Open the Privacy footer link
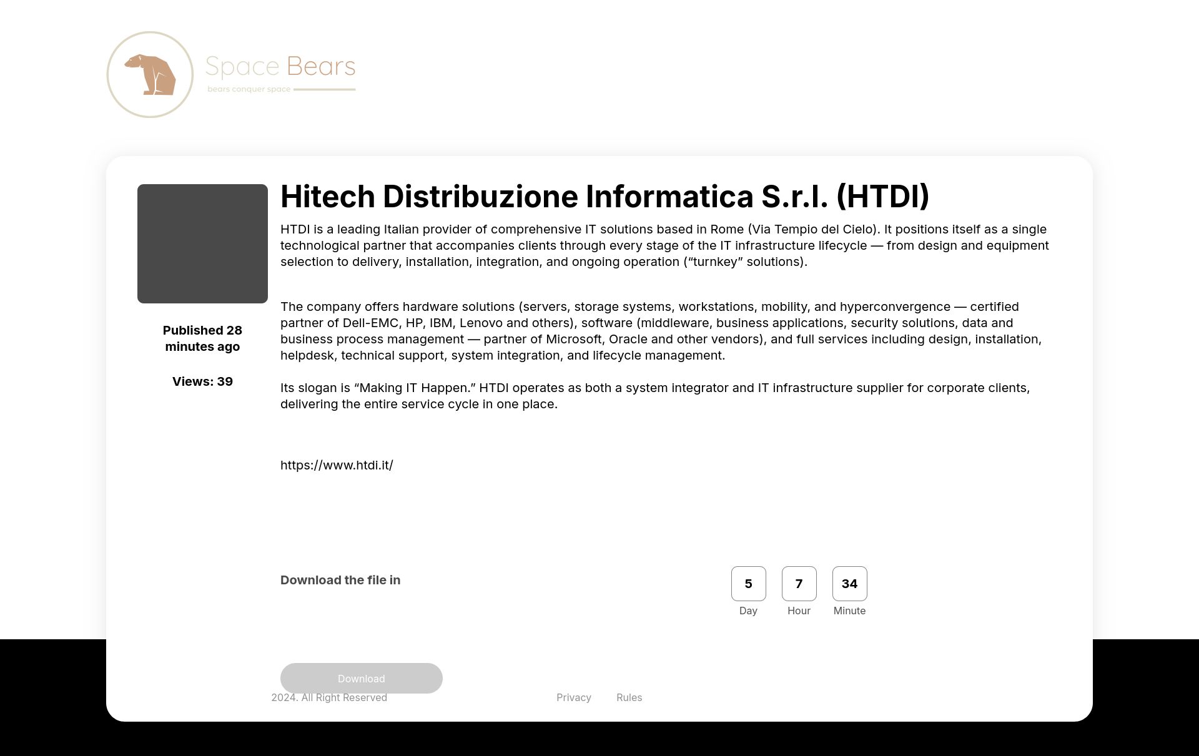1199x756 pixels. point(574,697)
